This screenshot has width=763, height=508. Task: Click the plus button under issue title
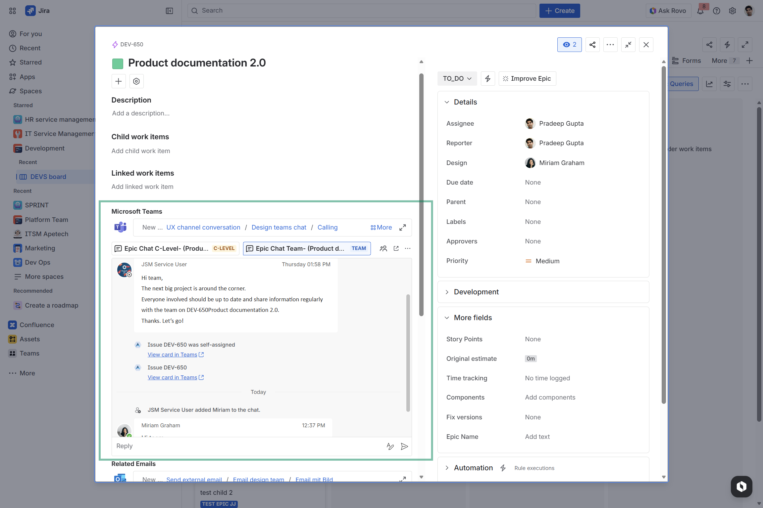pos(119,81)
